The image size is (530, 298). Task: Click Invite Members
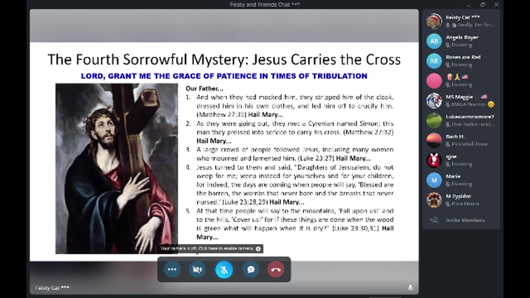(x=465, y=220)
